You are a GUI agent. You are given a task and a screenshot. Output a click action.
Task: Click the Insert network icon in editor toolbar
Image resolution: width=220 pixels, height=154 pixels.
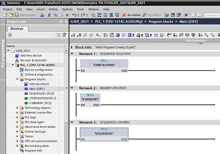[x=73, y=35]
